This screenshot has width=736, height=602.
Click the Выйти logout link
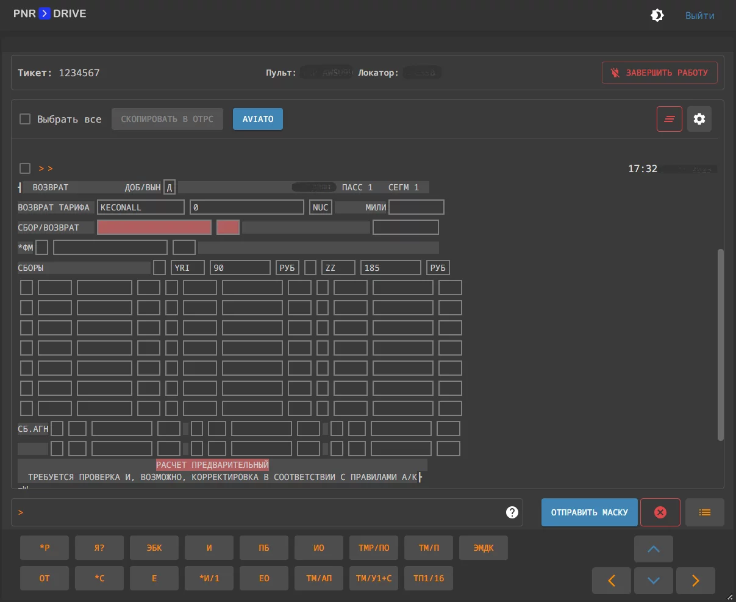coord(699,16)
